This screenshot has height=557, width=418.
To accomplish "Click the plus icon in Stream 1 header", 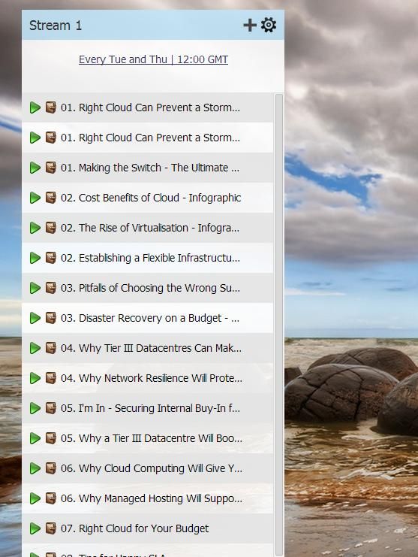I will 250,26.
